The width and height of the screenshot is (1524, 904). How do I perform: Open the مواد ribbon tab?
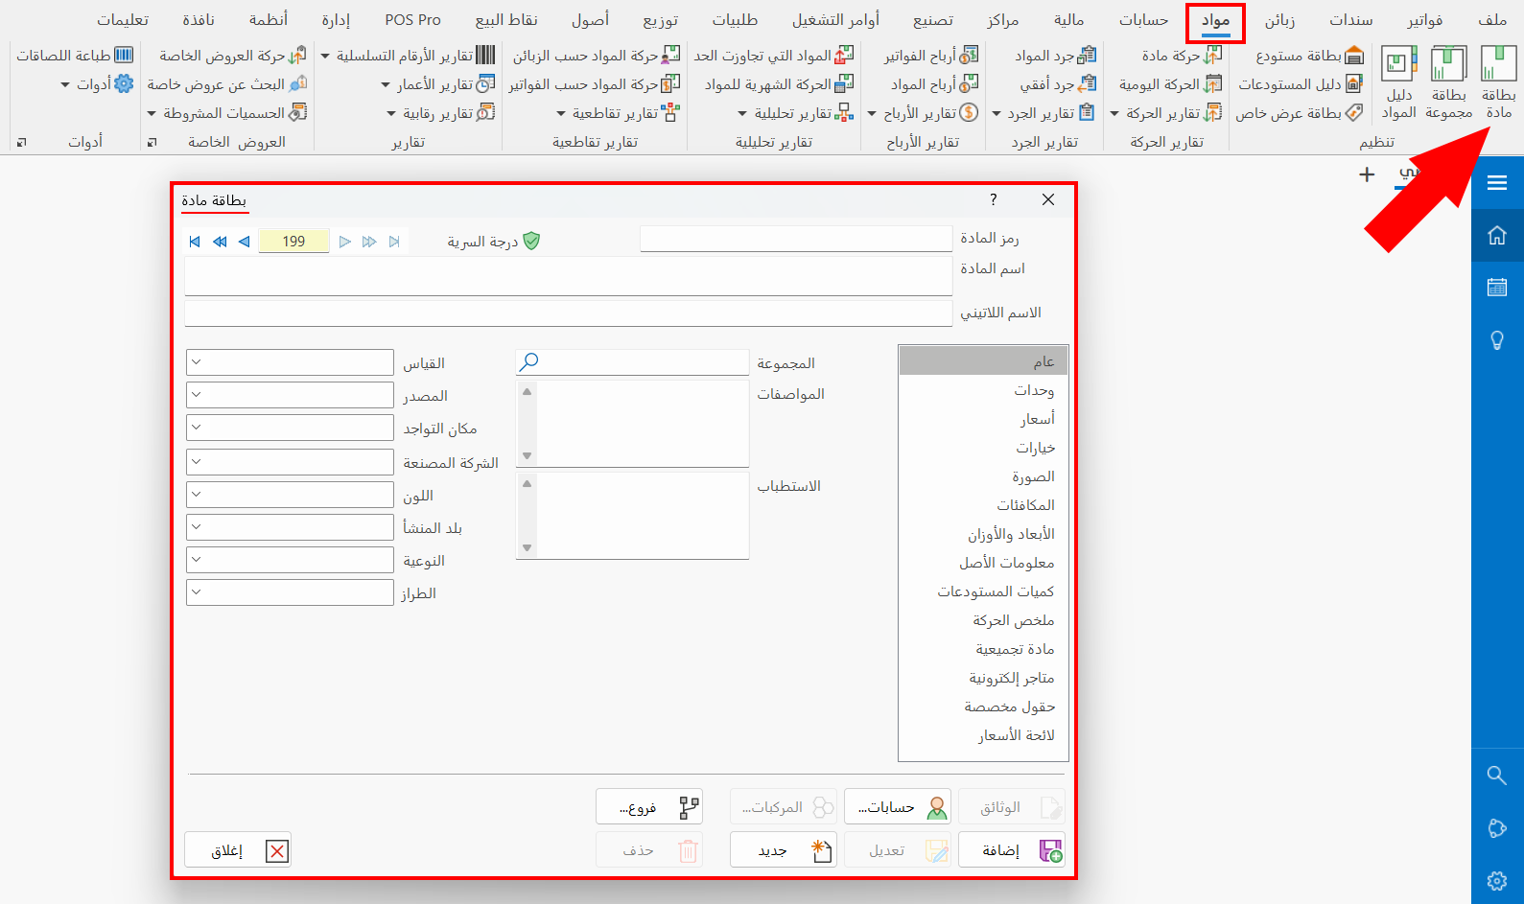(1215, 20)
